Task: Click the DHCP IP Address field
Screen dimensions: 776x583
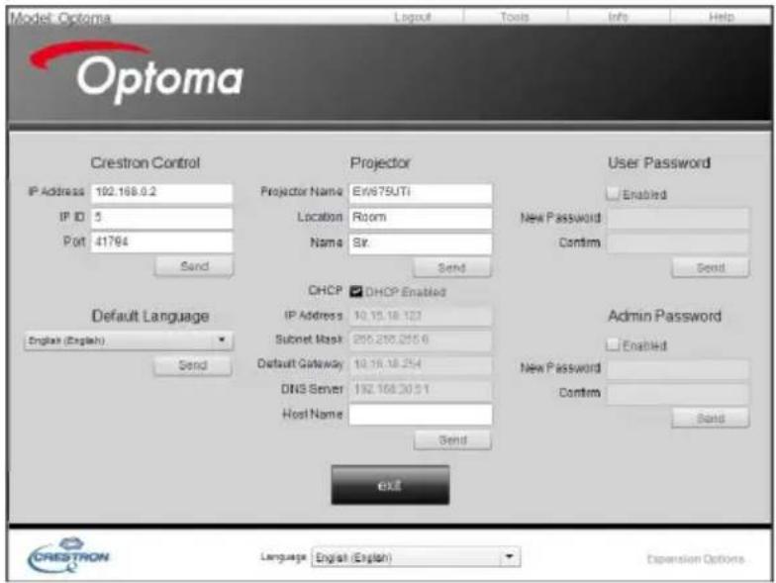Action: pos(421,316)
